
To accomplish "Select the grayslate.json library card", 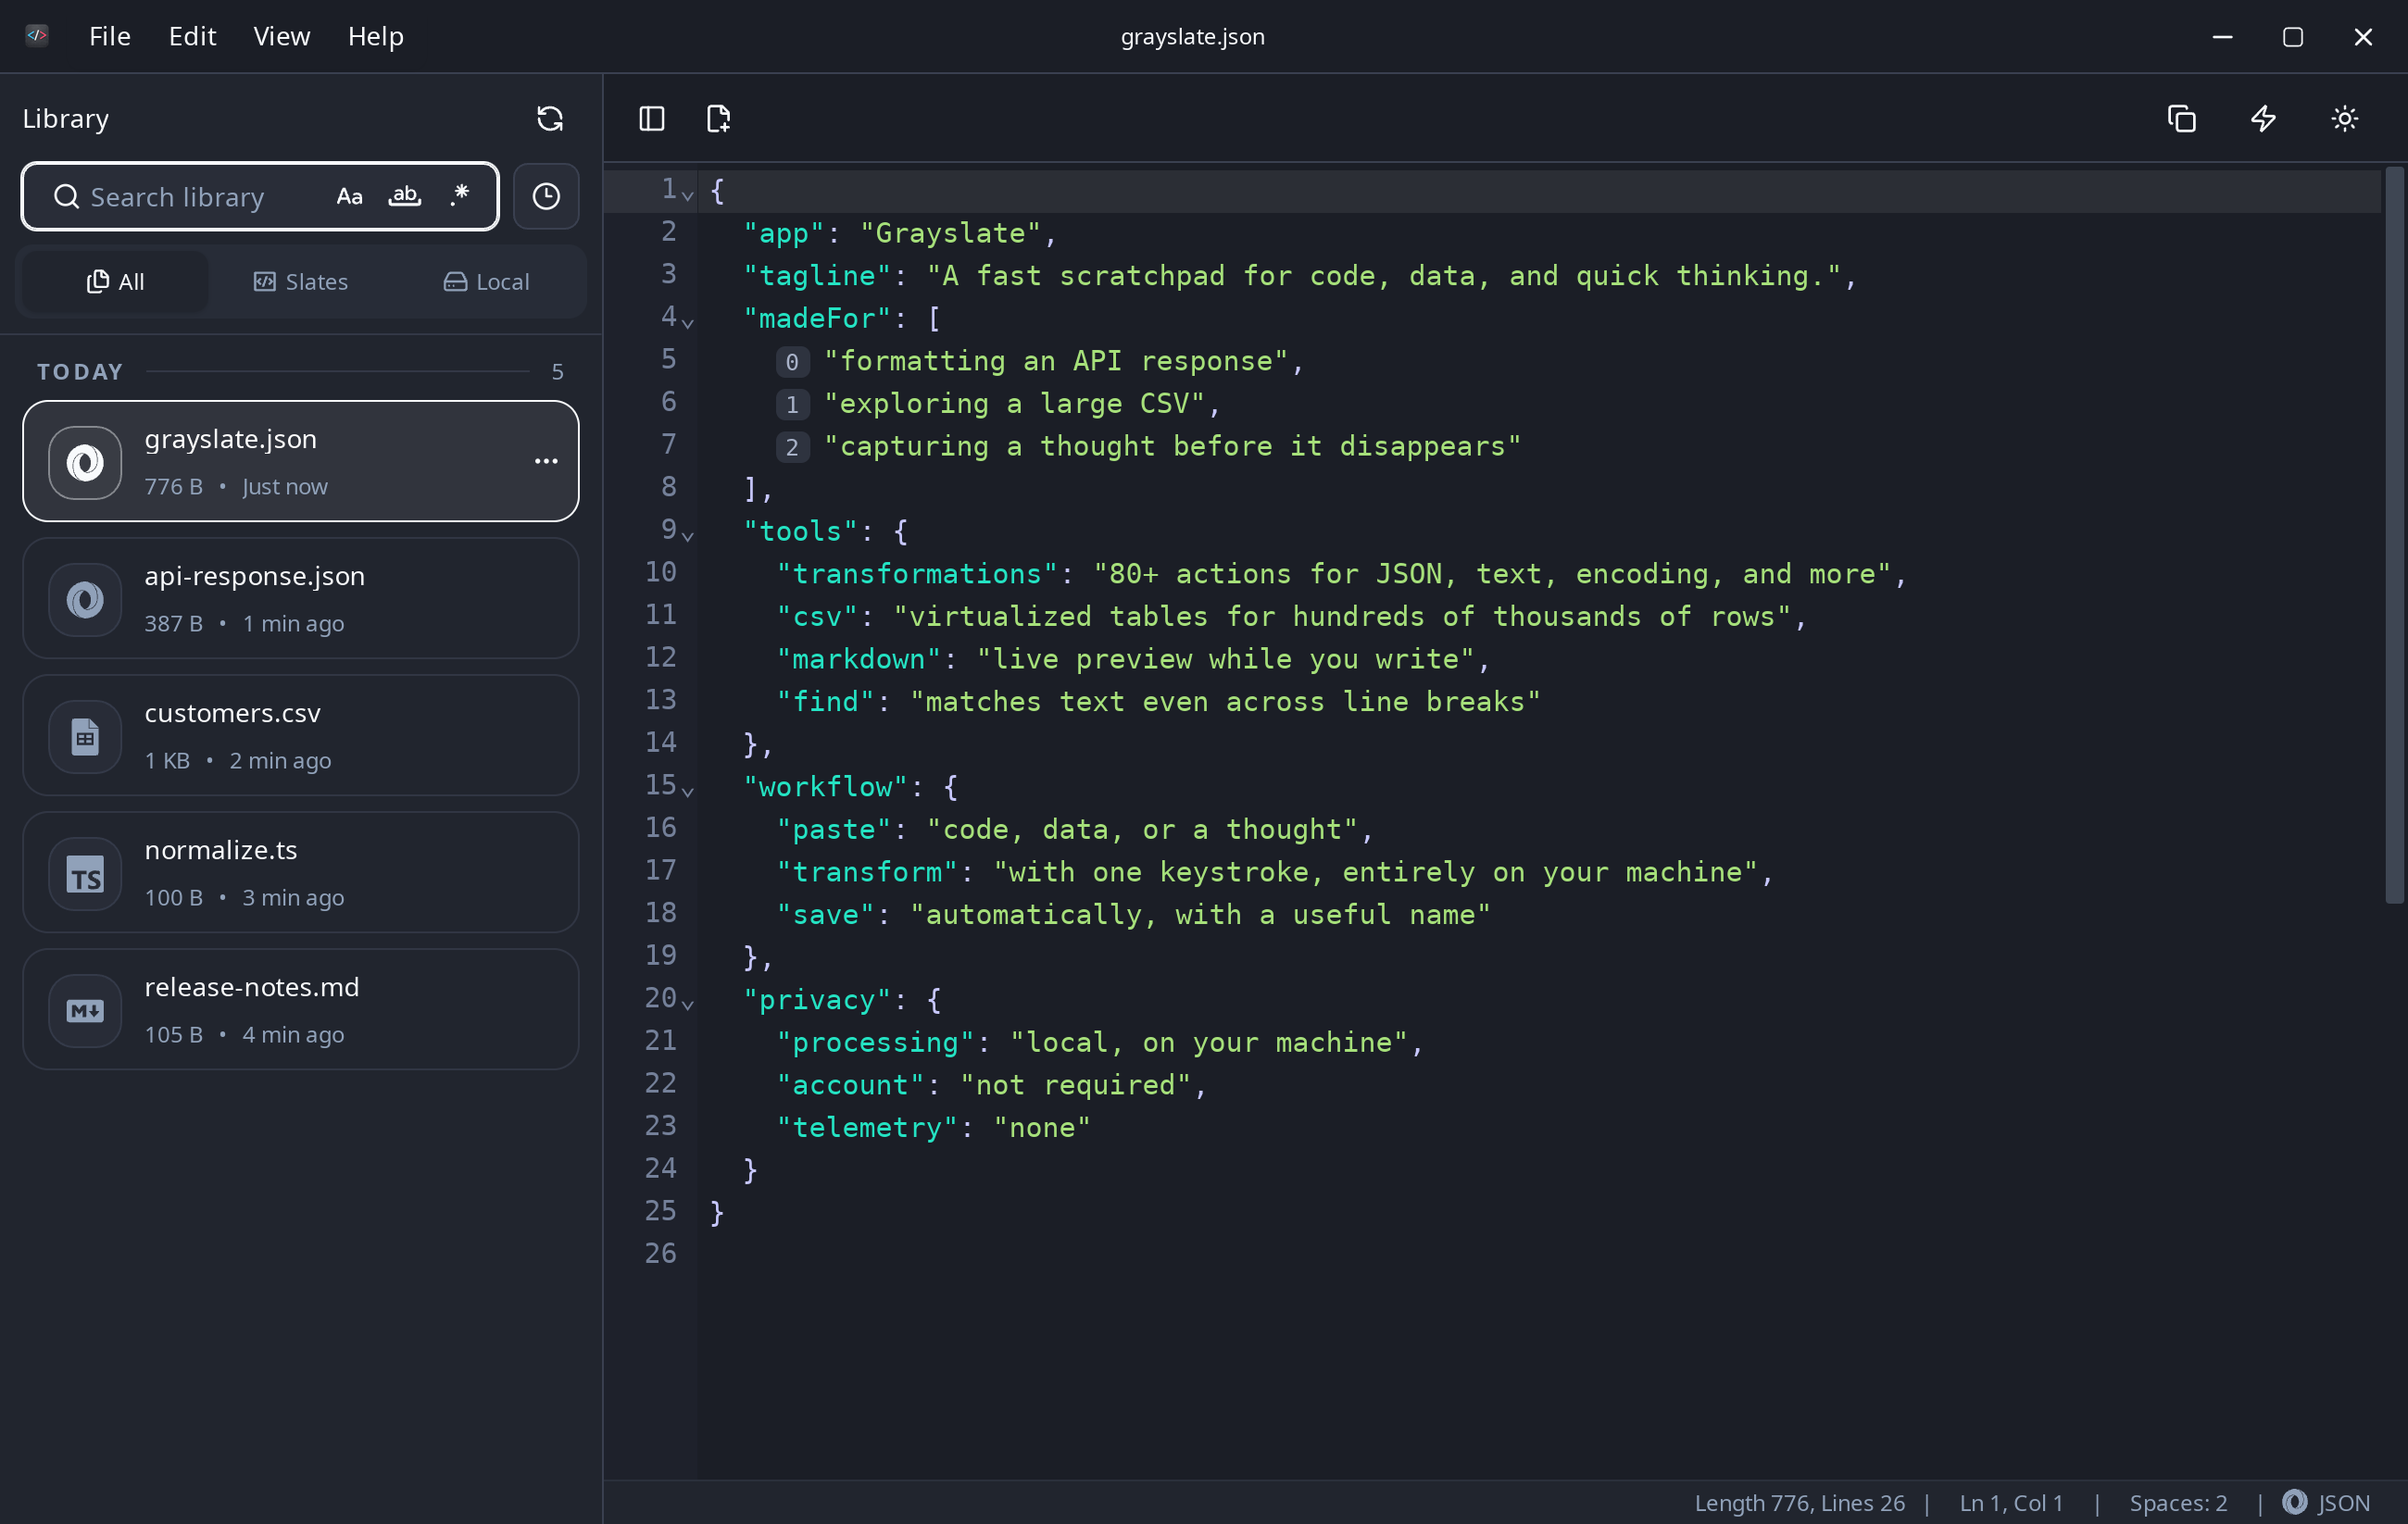I will 301,461.
